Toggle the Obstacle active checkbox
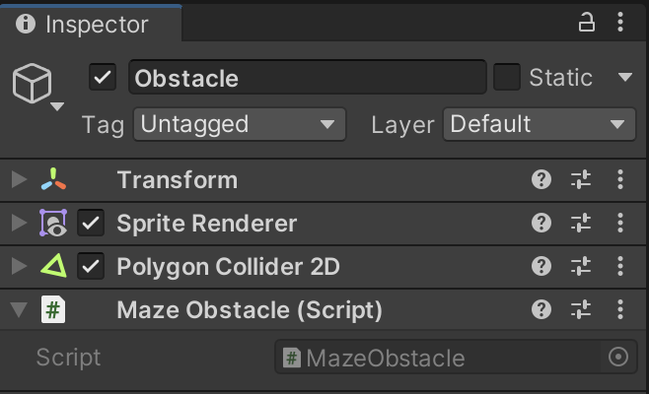Screen dimensions: 649x394 (x=103, y=77)
